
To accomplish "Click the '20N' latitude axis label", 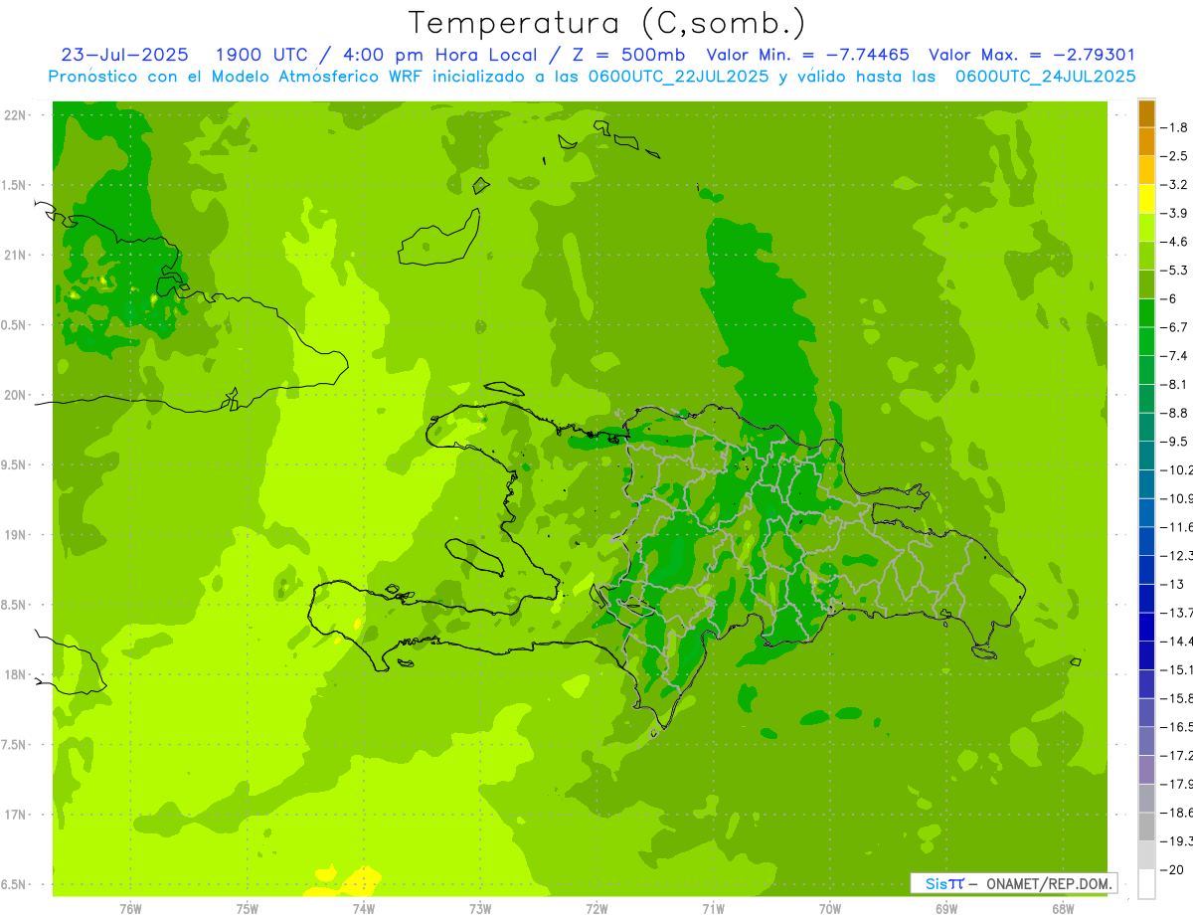I will pyautogui.click(x=16, y=395).
